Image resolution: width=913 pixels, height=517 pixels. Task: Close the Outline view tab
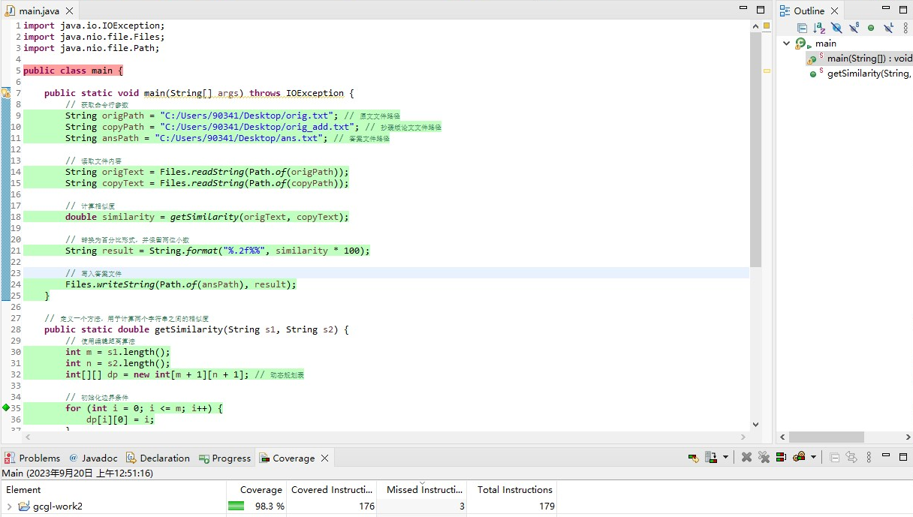835,11
